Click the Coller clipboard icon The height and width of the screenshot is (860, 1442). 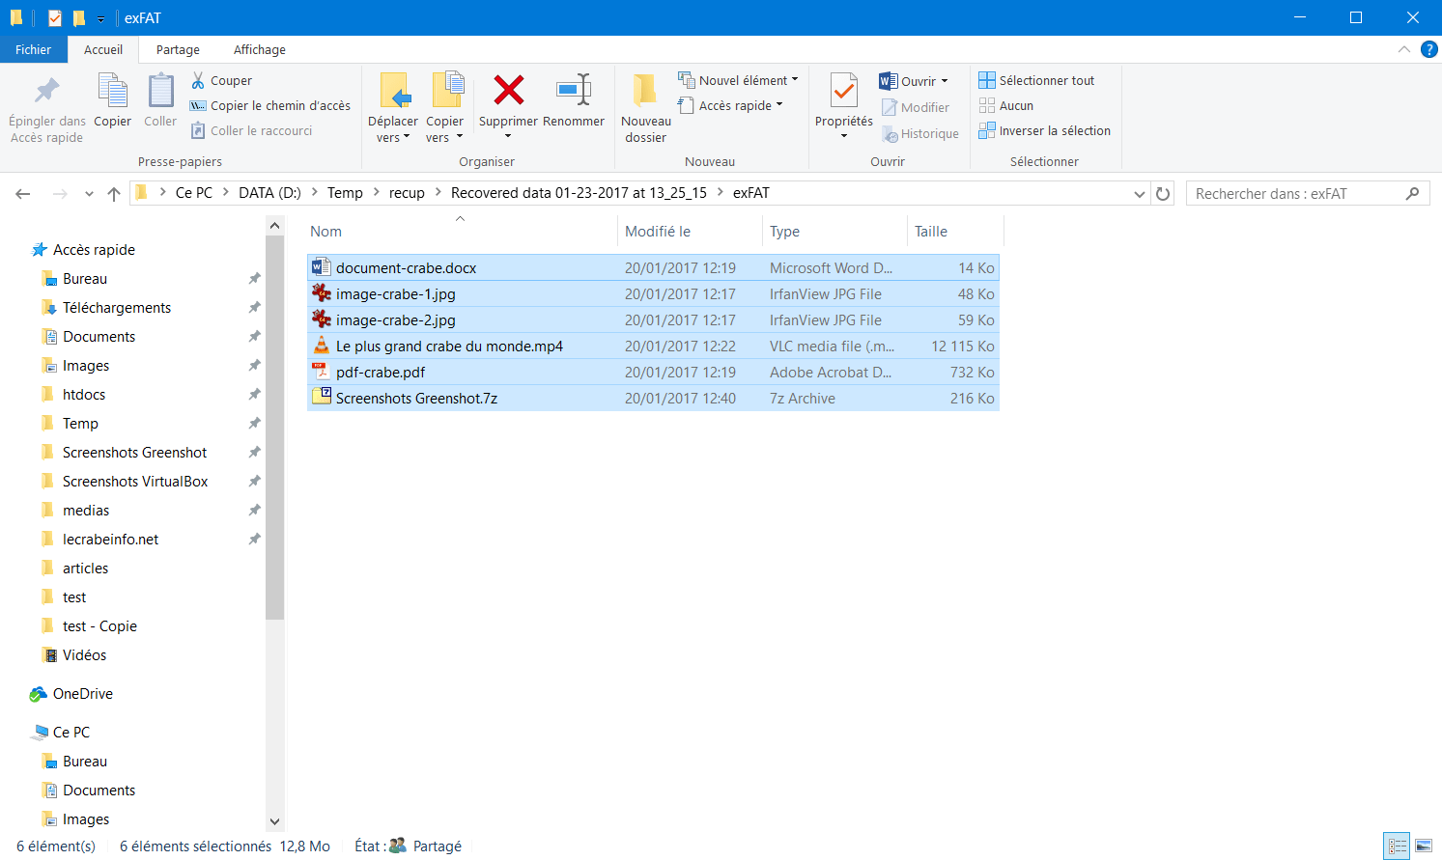point(160,92)
